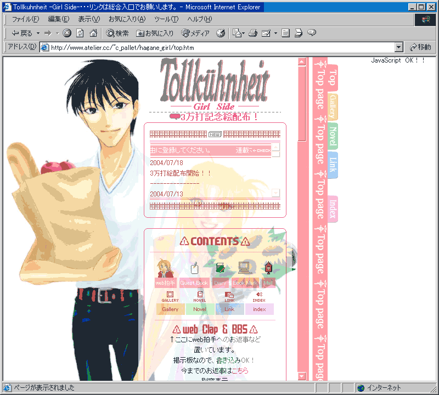The width and height of the screenshot is (439, 395).
Task: Expand the address bar dropdown list
Action: (399, 47)
